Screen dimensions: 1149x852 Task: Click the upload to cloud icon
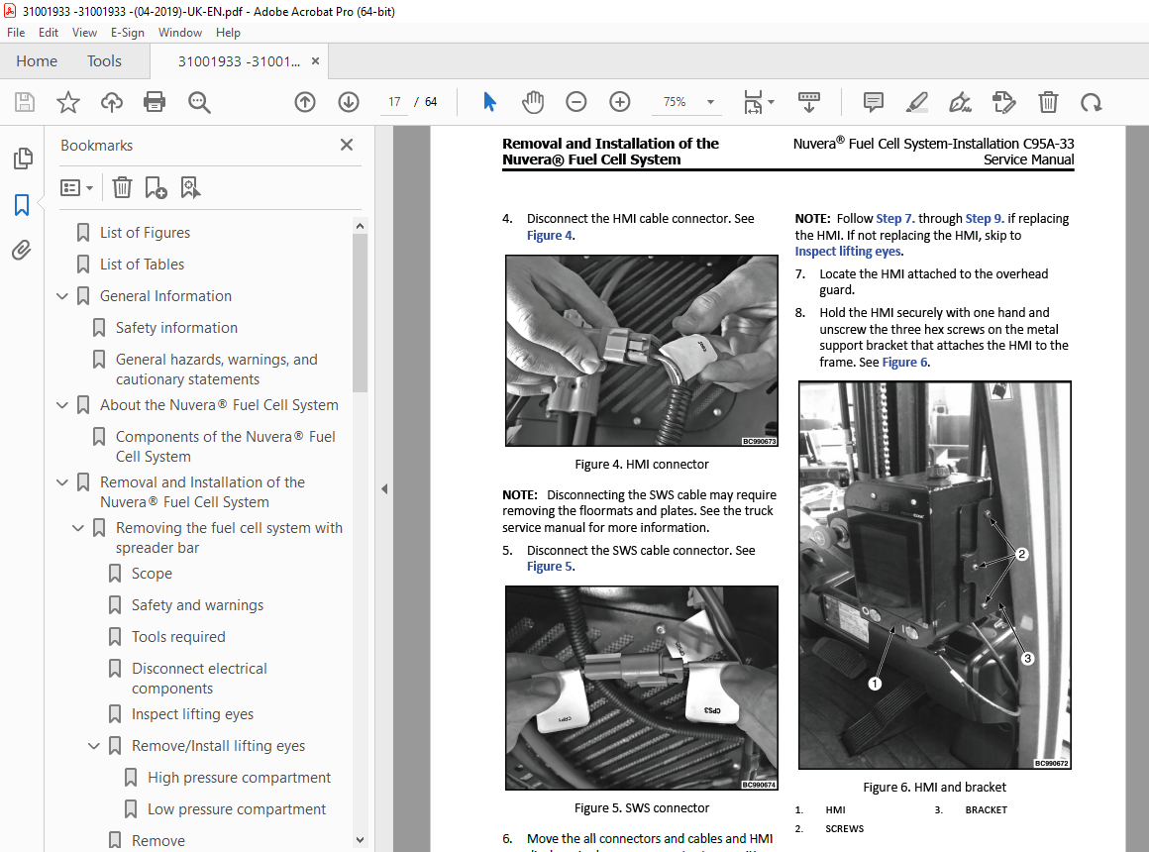tap(111, 102)
